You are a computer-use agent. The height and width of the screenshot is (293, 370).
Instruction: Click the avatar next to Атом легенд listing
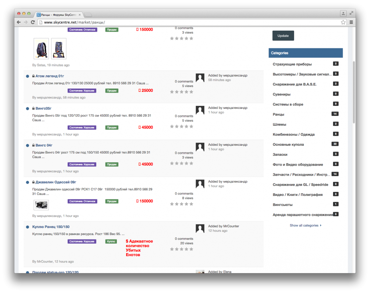coord(200,77)
